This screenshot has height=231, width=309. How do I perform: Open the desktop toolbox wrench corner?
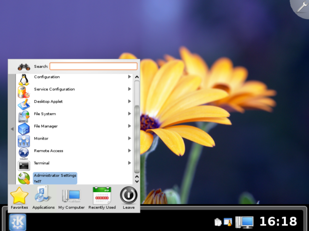[301, 8]
